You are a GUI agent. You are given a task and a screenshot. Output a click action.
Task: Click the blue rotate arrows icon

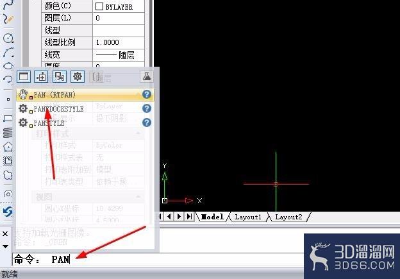[8, 212]
